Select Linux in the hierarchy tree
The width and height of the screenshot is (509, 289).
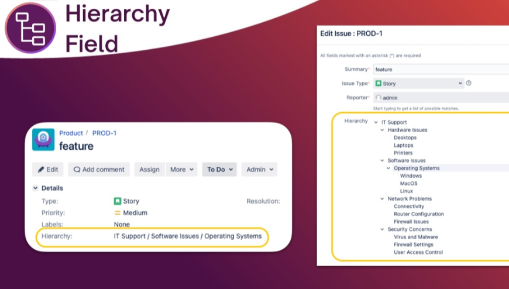407,191
